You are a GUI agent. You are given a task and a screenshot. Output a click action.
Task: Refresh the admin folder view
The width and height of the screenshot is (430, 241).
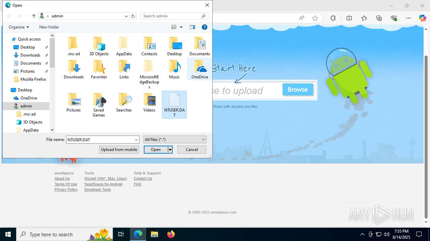coord(133,16)
